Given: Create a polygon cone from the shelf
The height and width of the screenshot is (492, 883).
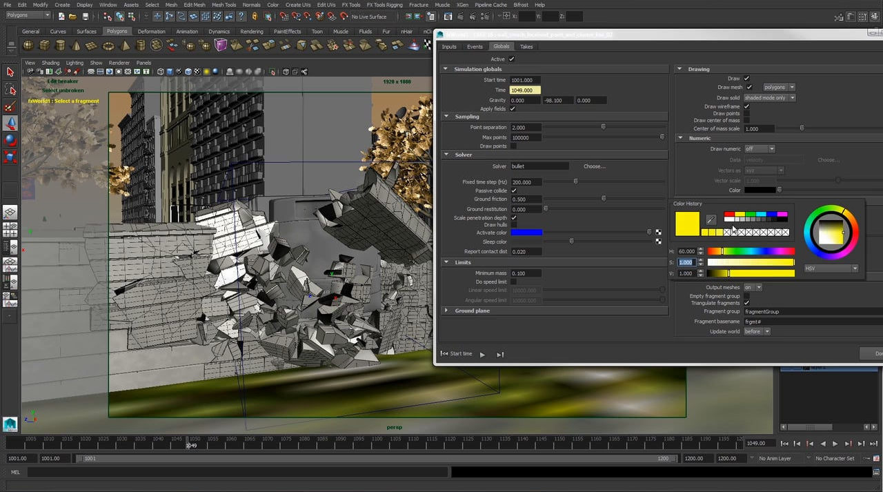Looking at the screenshot, I should point(76,46).
